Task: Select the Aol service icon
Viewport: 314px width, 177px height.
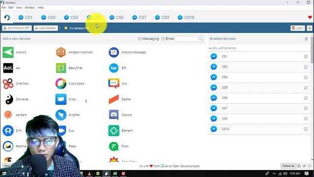Action: point(8,68)
